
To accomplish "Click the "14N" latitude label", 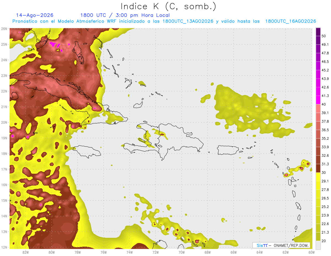I will (4, 216).
